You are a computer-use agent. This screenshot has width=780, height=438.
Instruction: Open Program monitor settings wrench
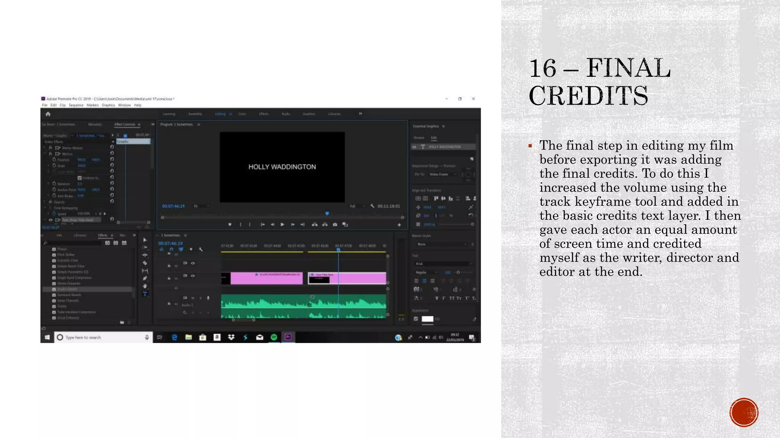[x=372, y=206]
